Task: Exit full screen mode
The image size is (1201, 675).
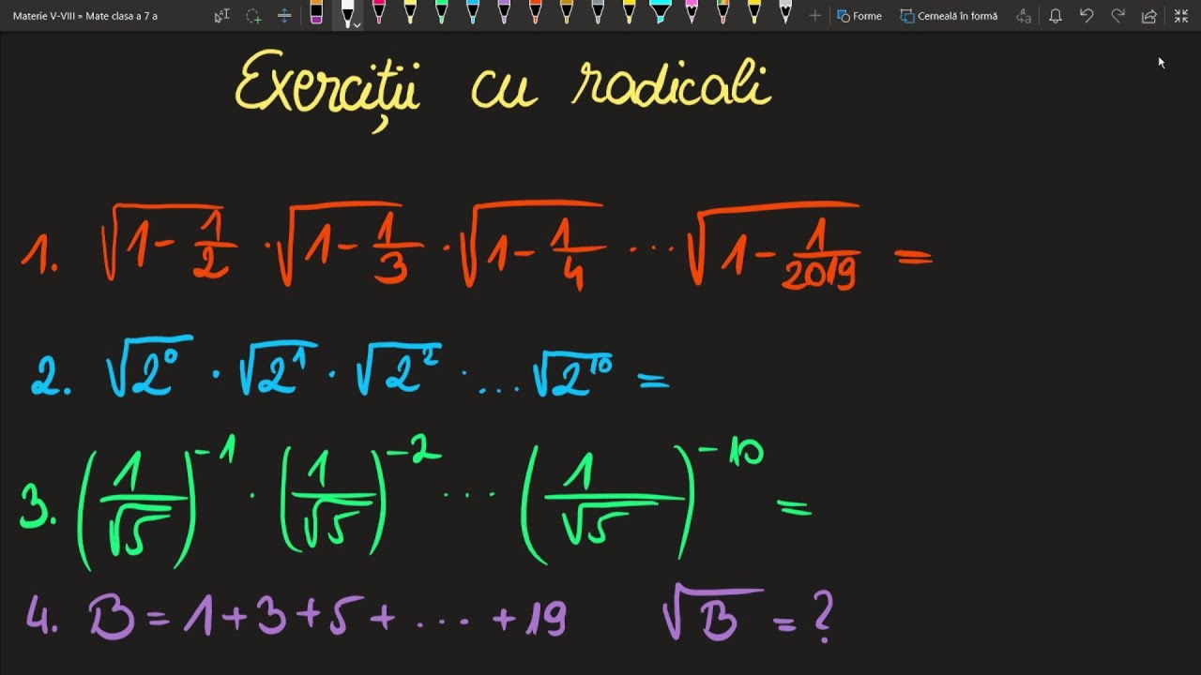Action: tap(1181, 16)
